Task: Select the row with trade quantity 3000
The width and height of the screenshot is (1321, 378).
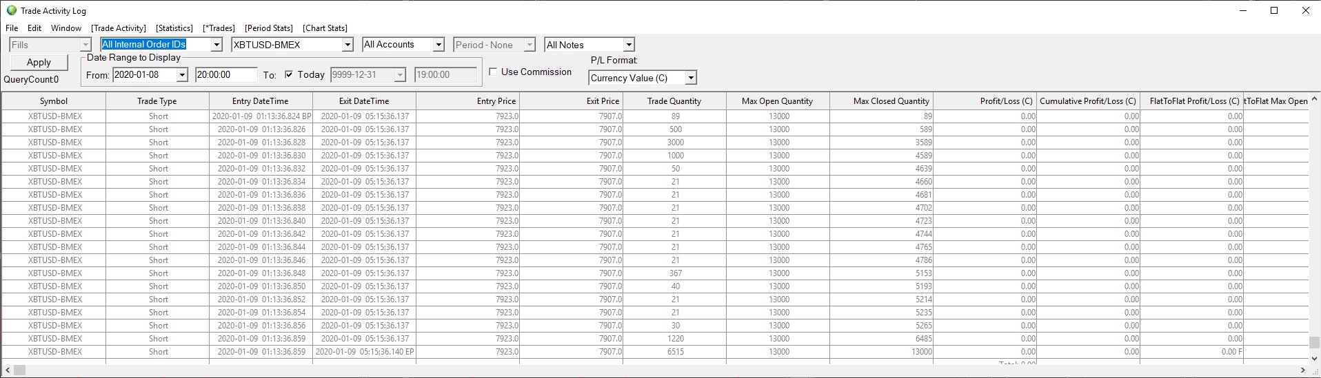Action: (655, 143)
